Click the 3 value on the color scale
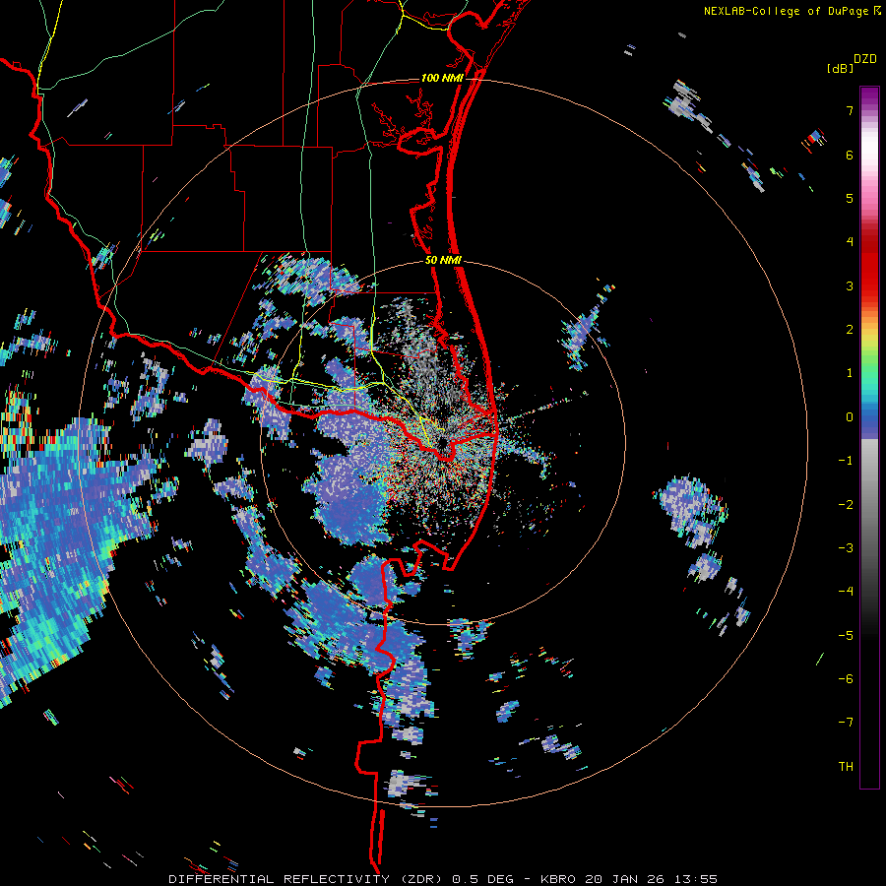Image resolution: width=886 pixels, height=886 pixels. pos(850,285)
